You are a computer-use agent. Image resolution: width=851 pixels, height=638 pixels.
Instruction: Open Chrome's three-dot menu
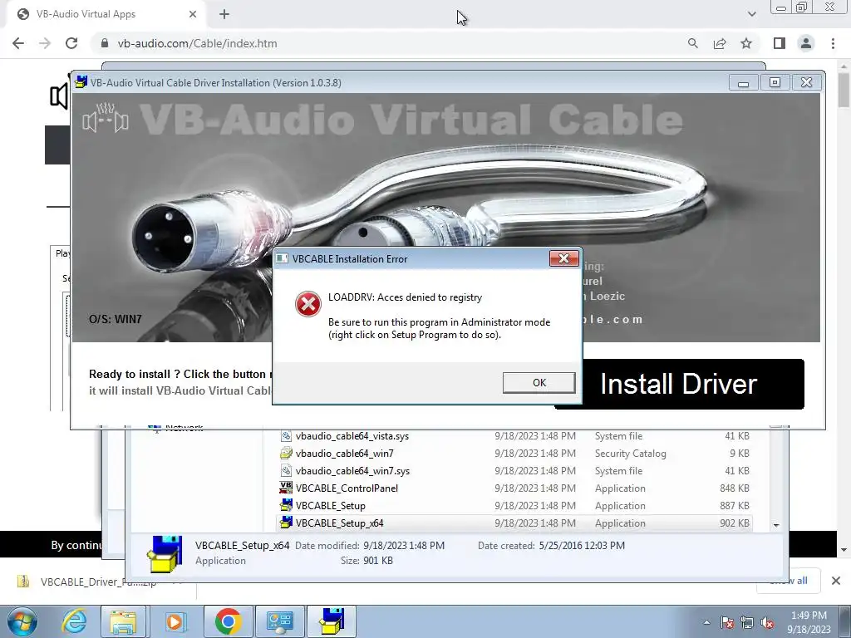[x=833, y=43]
